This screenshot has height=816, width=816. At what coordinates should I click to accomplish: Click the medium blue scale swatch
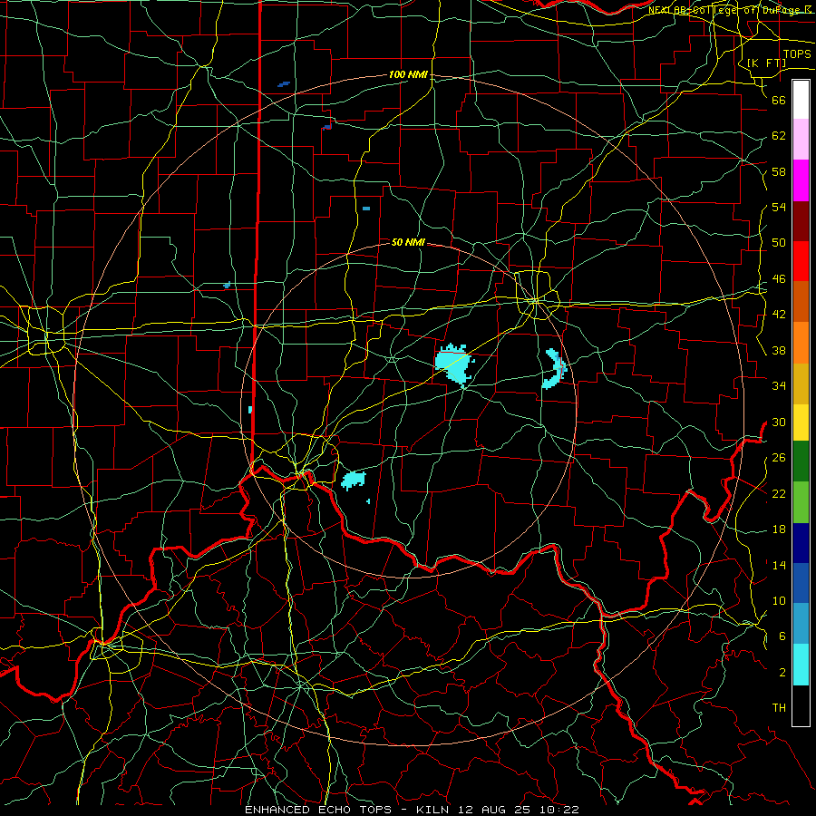point(801,583)
